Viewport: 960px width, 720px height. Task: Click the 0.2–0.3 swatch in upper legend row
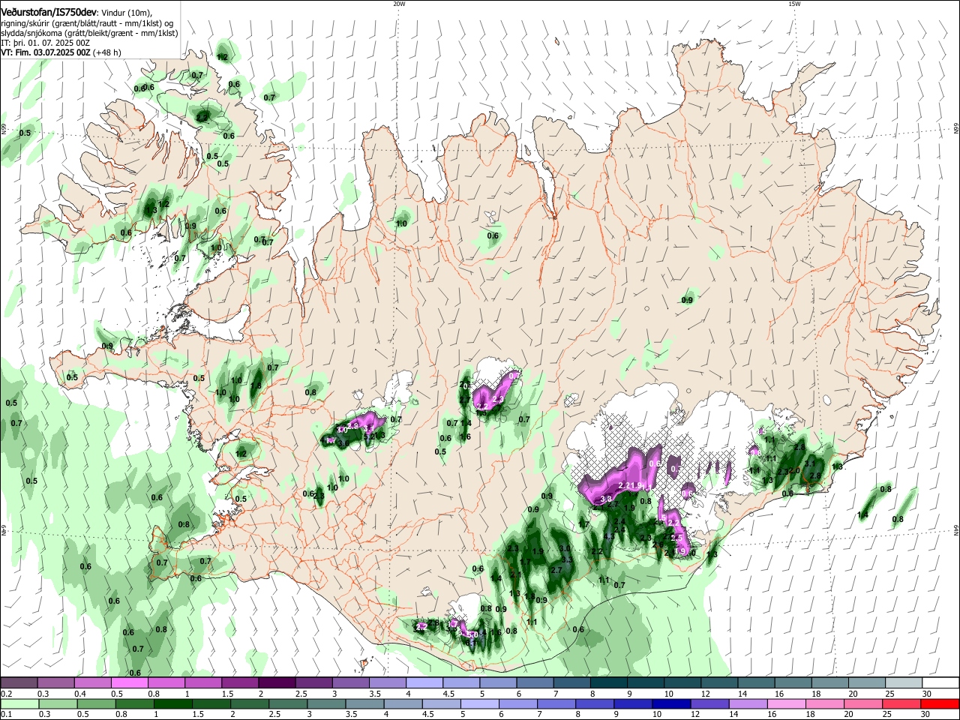pyautogui.click(x=19, y=682)
